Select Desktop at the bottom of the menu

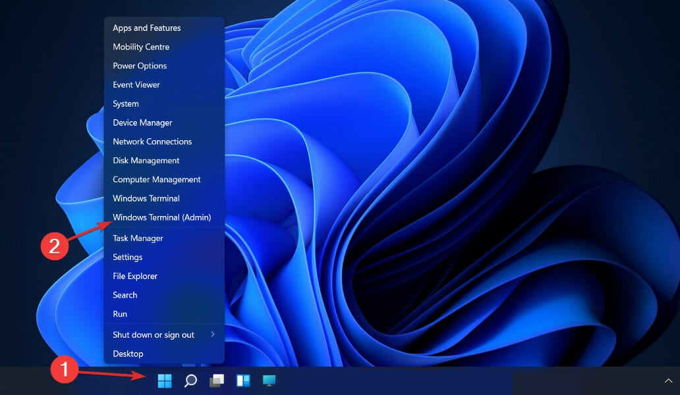coord(127,354)
